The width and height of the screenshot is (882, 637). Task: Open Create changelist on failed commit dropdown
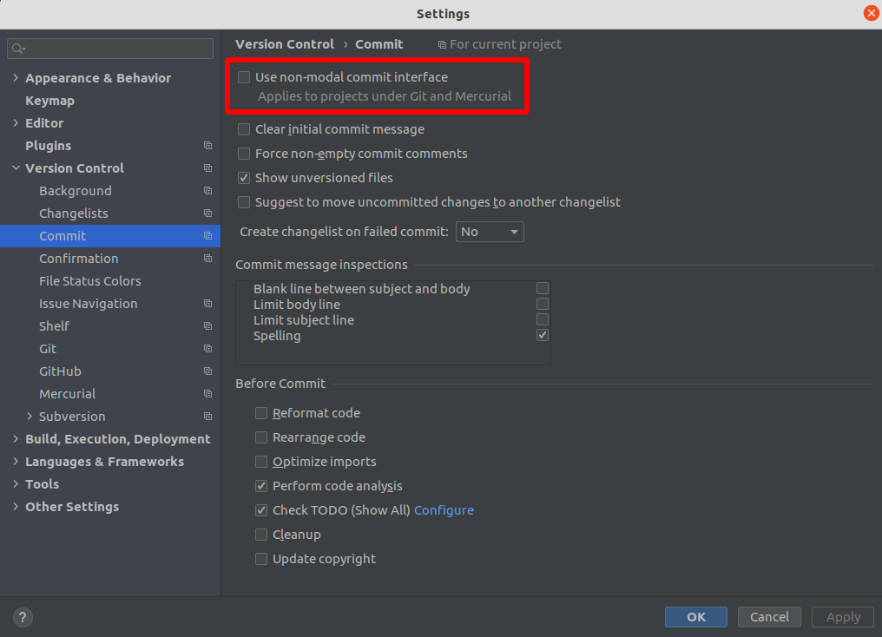pos(490,232)
